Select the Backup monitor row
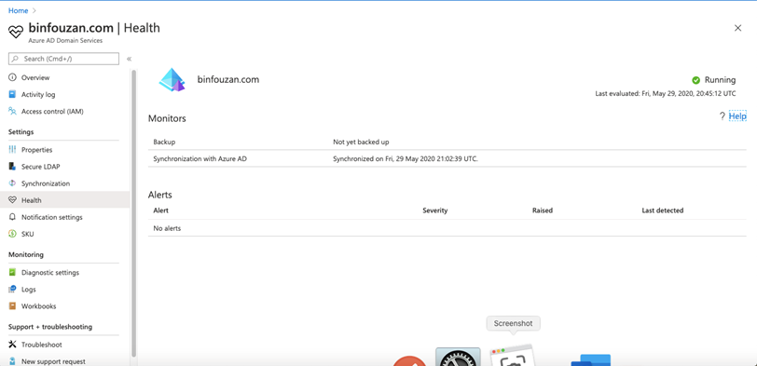Viewport: 757px width, 366px height. tap(447, 142)
